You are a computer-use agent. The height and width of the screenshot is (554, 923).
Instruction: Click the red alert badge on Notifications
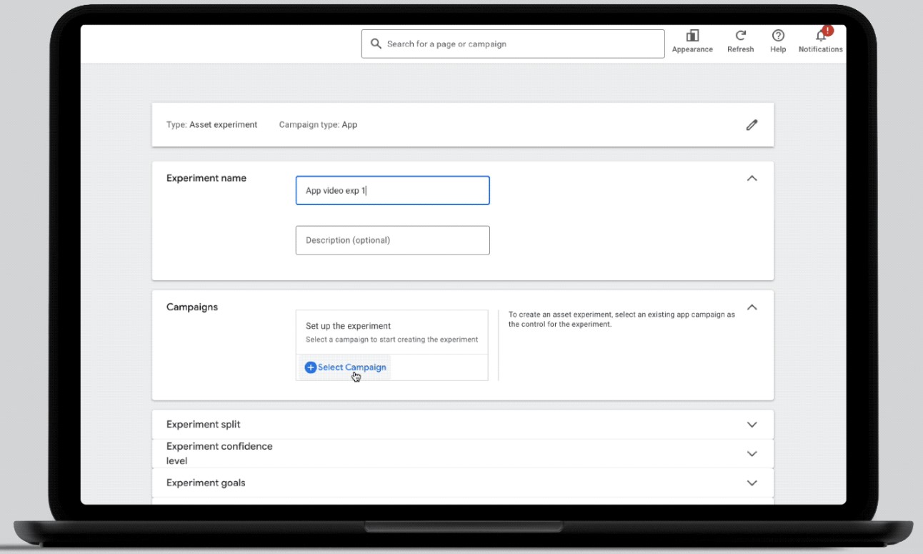point(827,31)
